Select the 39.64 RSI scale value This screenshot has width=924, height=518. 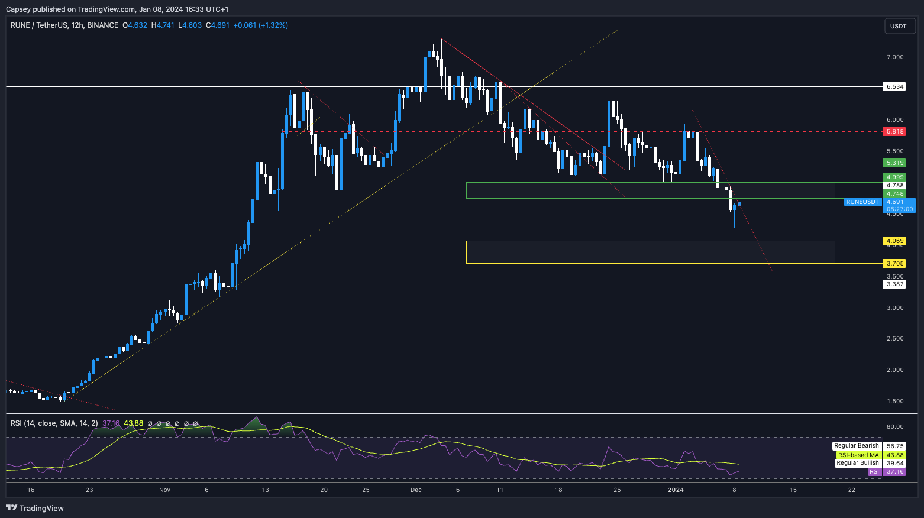click(895, 464)
